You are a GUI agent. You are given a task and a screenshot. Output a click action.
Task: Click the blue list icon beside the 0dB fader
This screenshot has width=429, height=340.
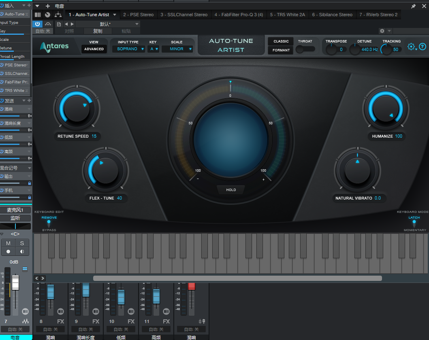click(x=25, y=269)
